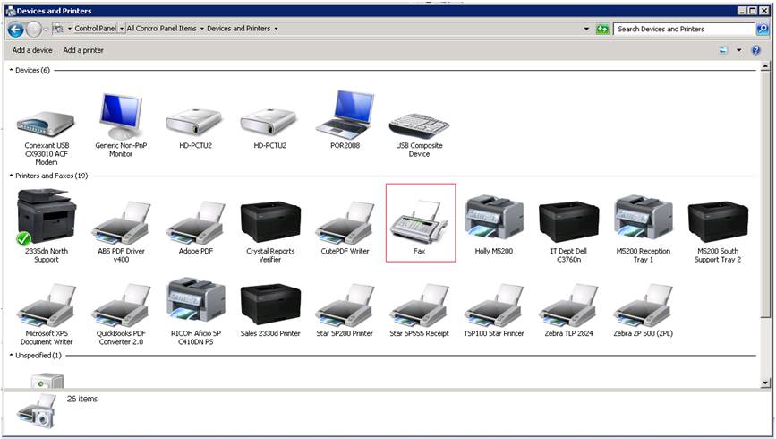The width and height of the screenshot is (776, 439).
Task: Open the view options dropdown arrow
Action: 739,50
